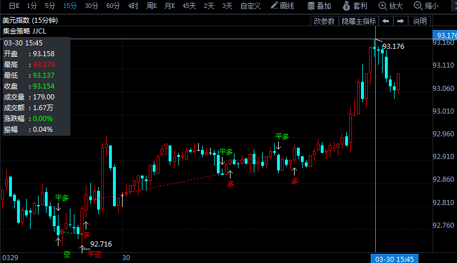Click the 涨跌幅 0.00% value
Viewport: 457px width, 263px height.
(x=43, y=119)
